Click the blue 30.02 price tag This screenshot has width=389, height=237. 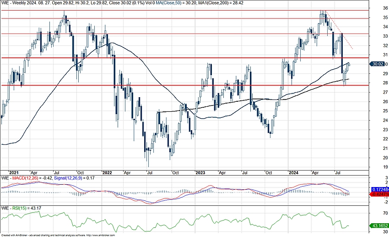[378, 65]
